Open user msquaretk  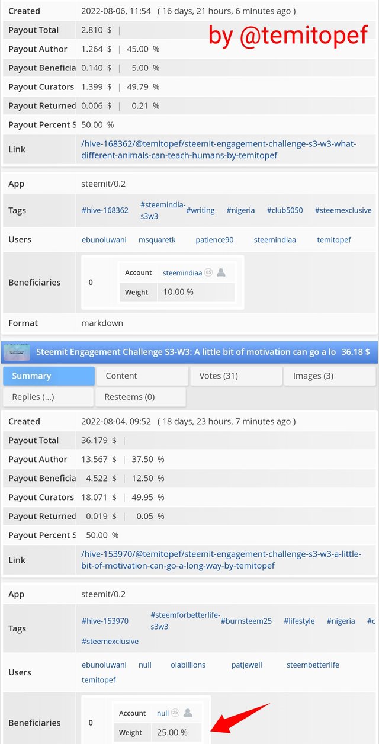click(x=157, y=240)
